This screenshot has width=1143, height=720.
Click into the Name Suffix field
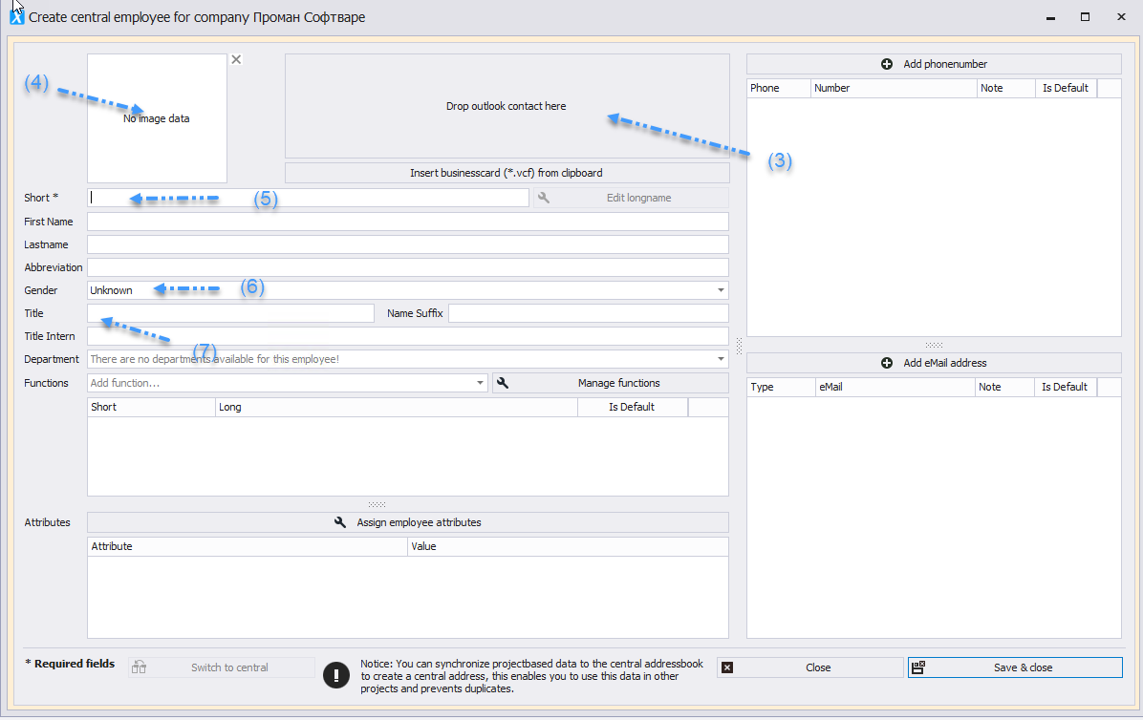click(x=589, y=313)
